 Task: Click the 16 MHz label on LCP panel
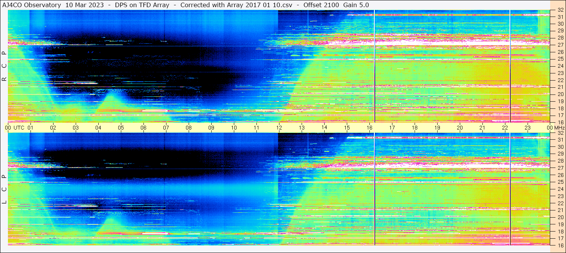point(560,245)
